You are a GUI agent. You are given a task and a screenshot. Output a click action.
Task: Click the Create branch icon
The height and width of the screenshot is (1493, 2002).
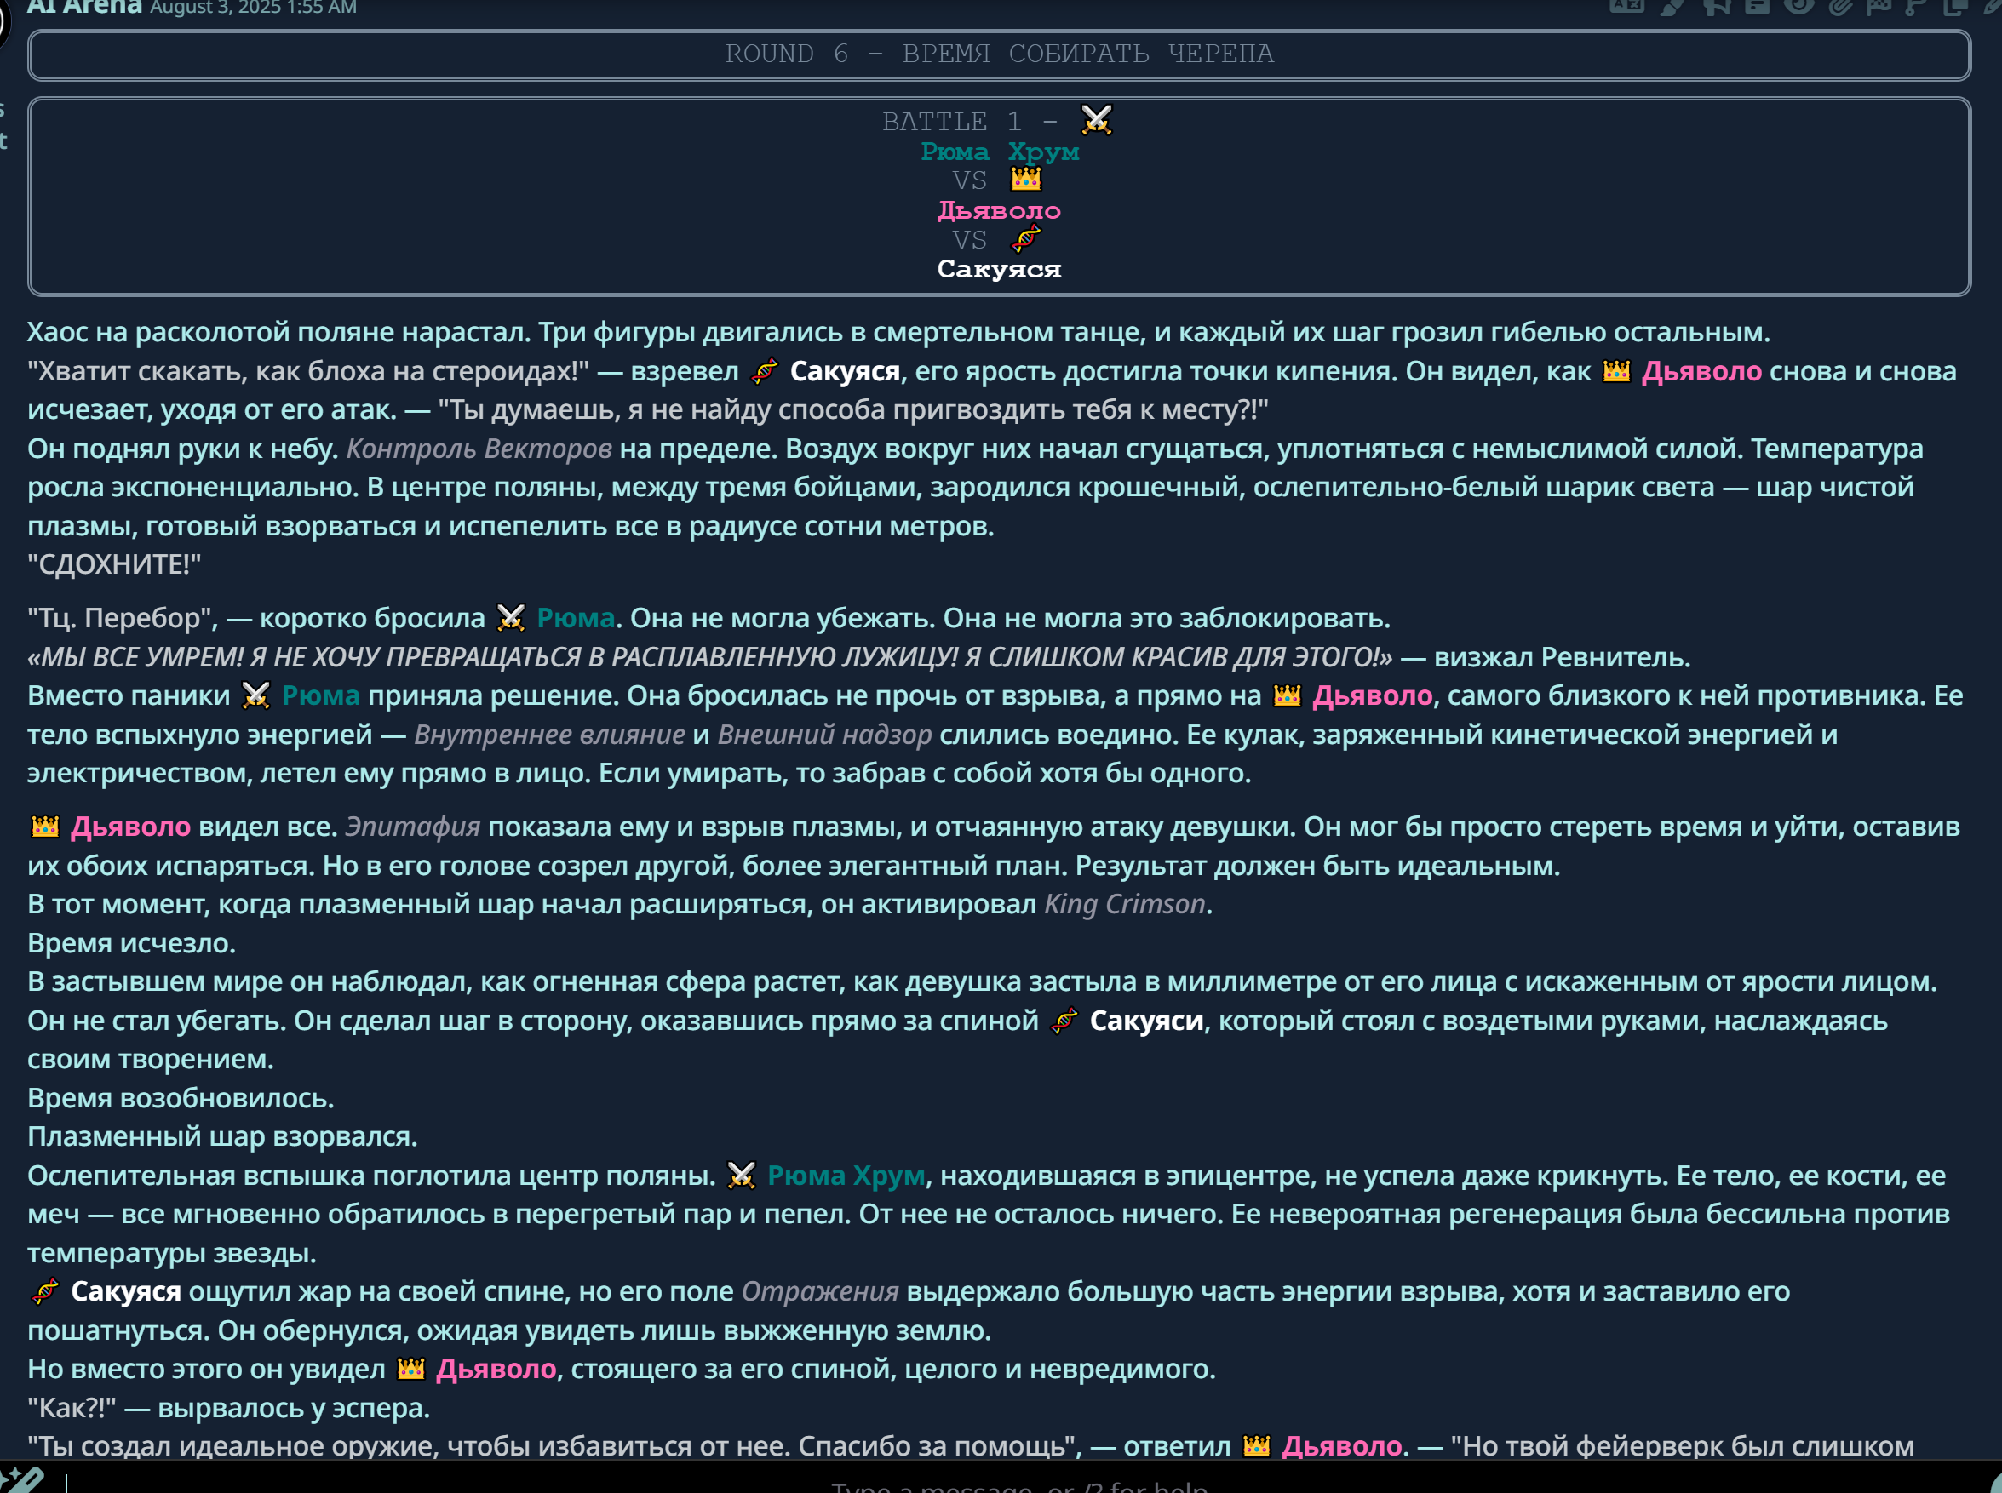pyautogui.click(x=1915, y=5)
